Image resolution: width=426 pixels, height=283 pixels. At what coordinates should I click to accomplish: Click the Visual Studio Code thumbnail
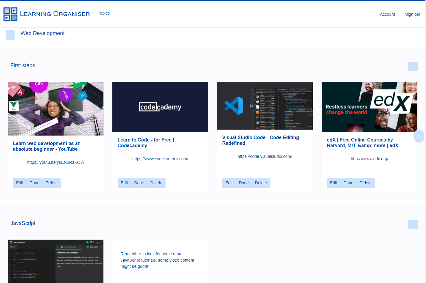(x=265, y=106)
